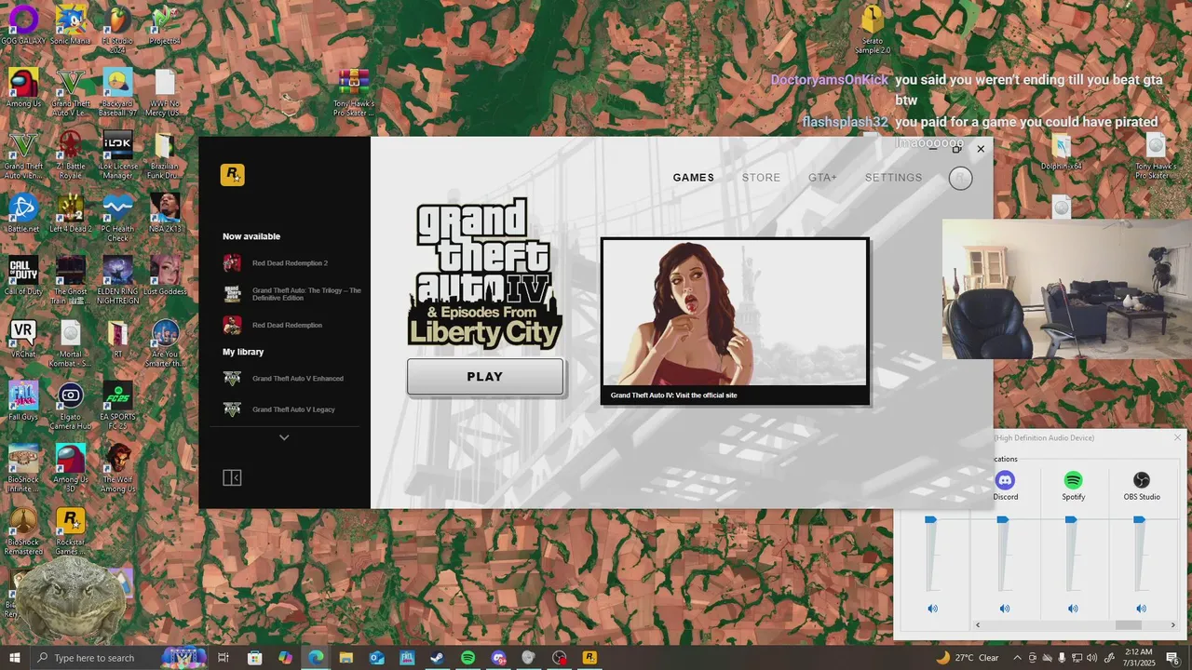Mute OBS Studio in the Volume Mixer
Screen dimensions: 1192x670
[x=1141, y=609]
